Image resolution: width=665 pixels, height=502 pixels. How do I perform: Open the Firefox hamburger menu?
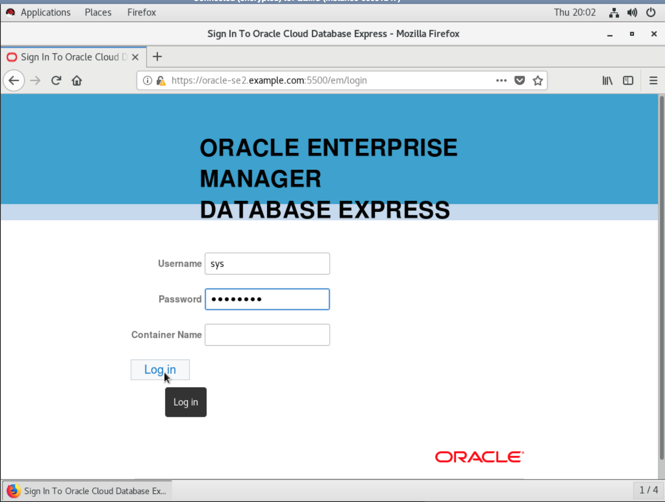pos(653,81)
